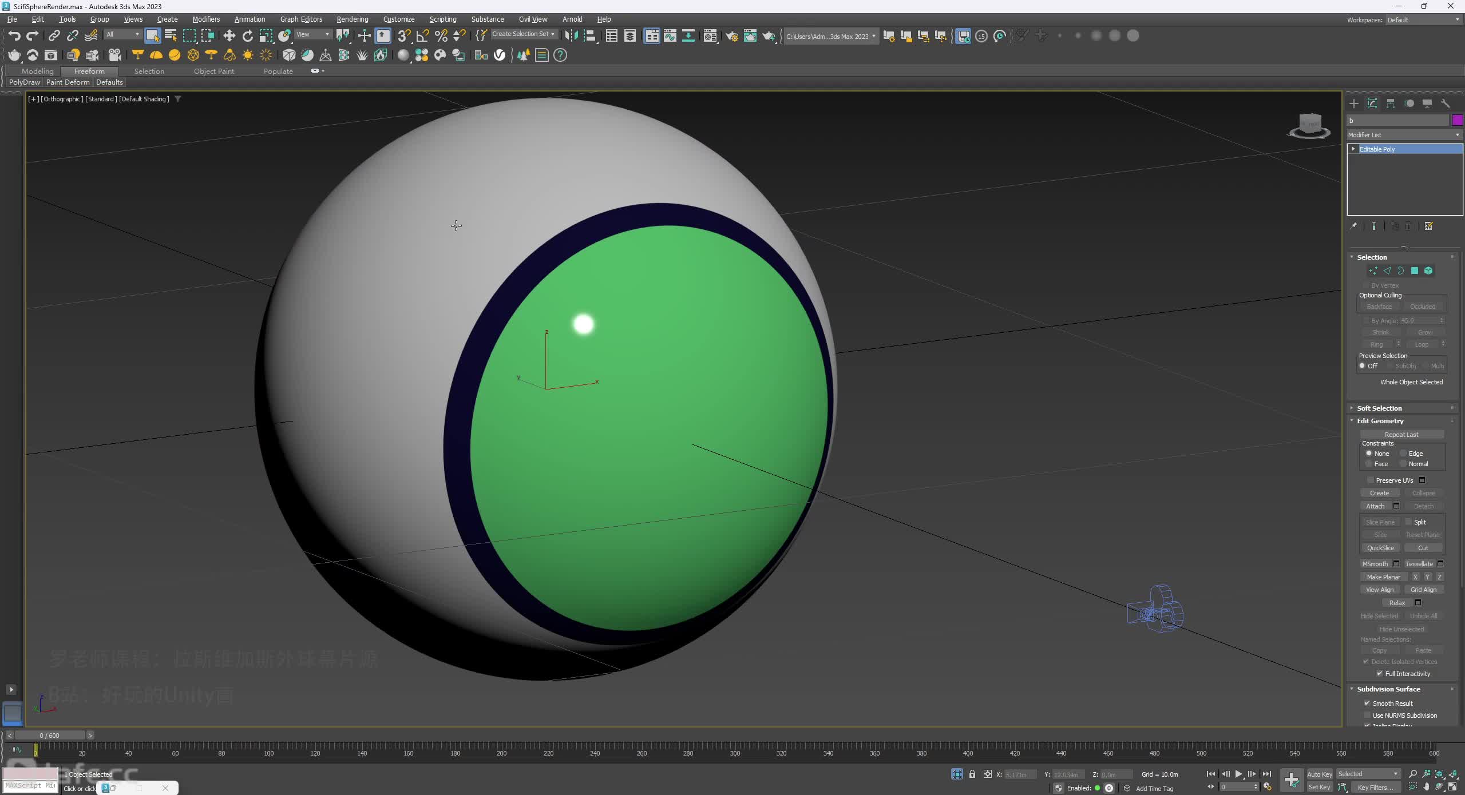Open the Scripting menu

click(x=443, y=19)
